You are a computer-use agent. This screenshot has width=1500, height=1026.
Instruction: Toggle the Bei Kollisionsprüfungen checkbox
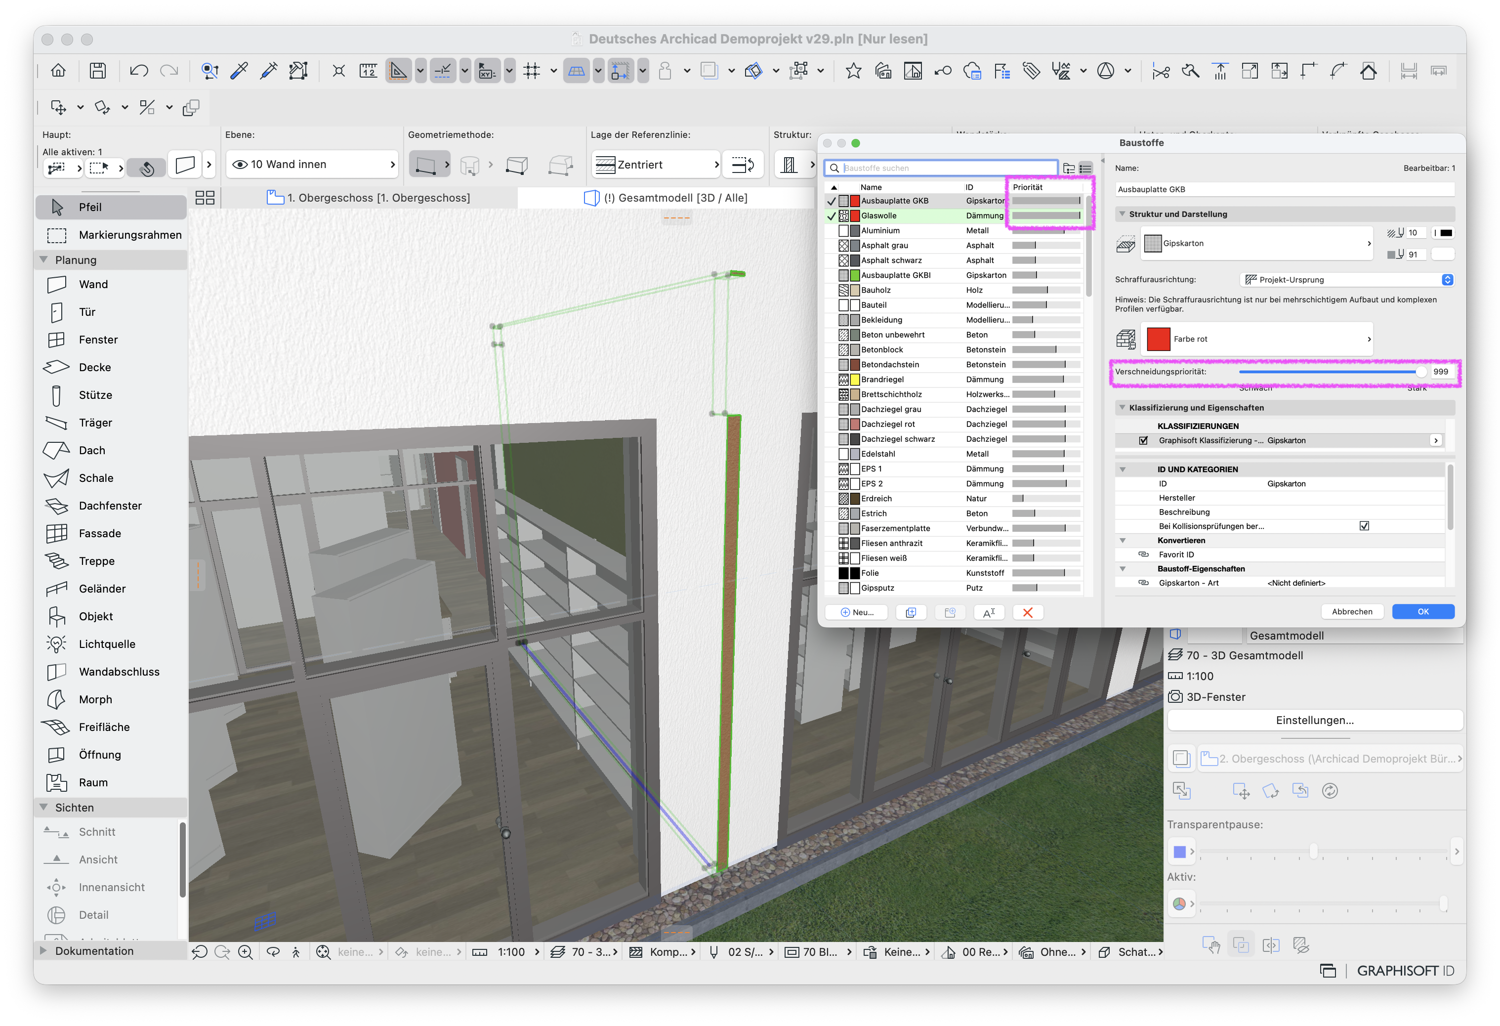coord(1365,525)
